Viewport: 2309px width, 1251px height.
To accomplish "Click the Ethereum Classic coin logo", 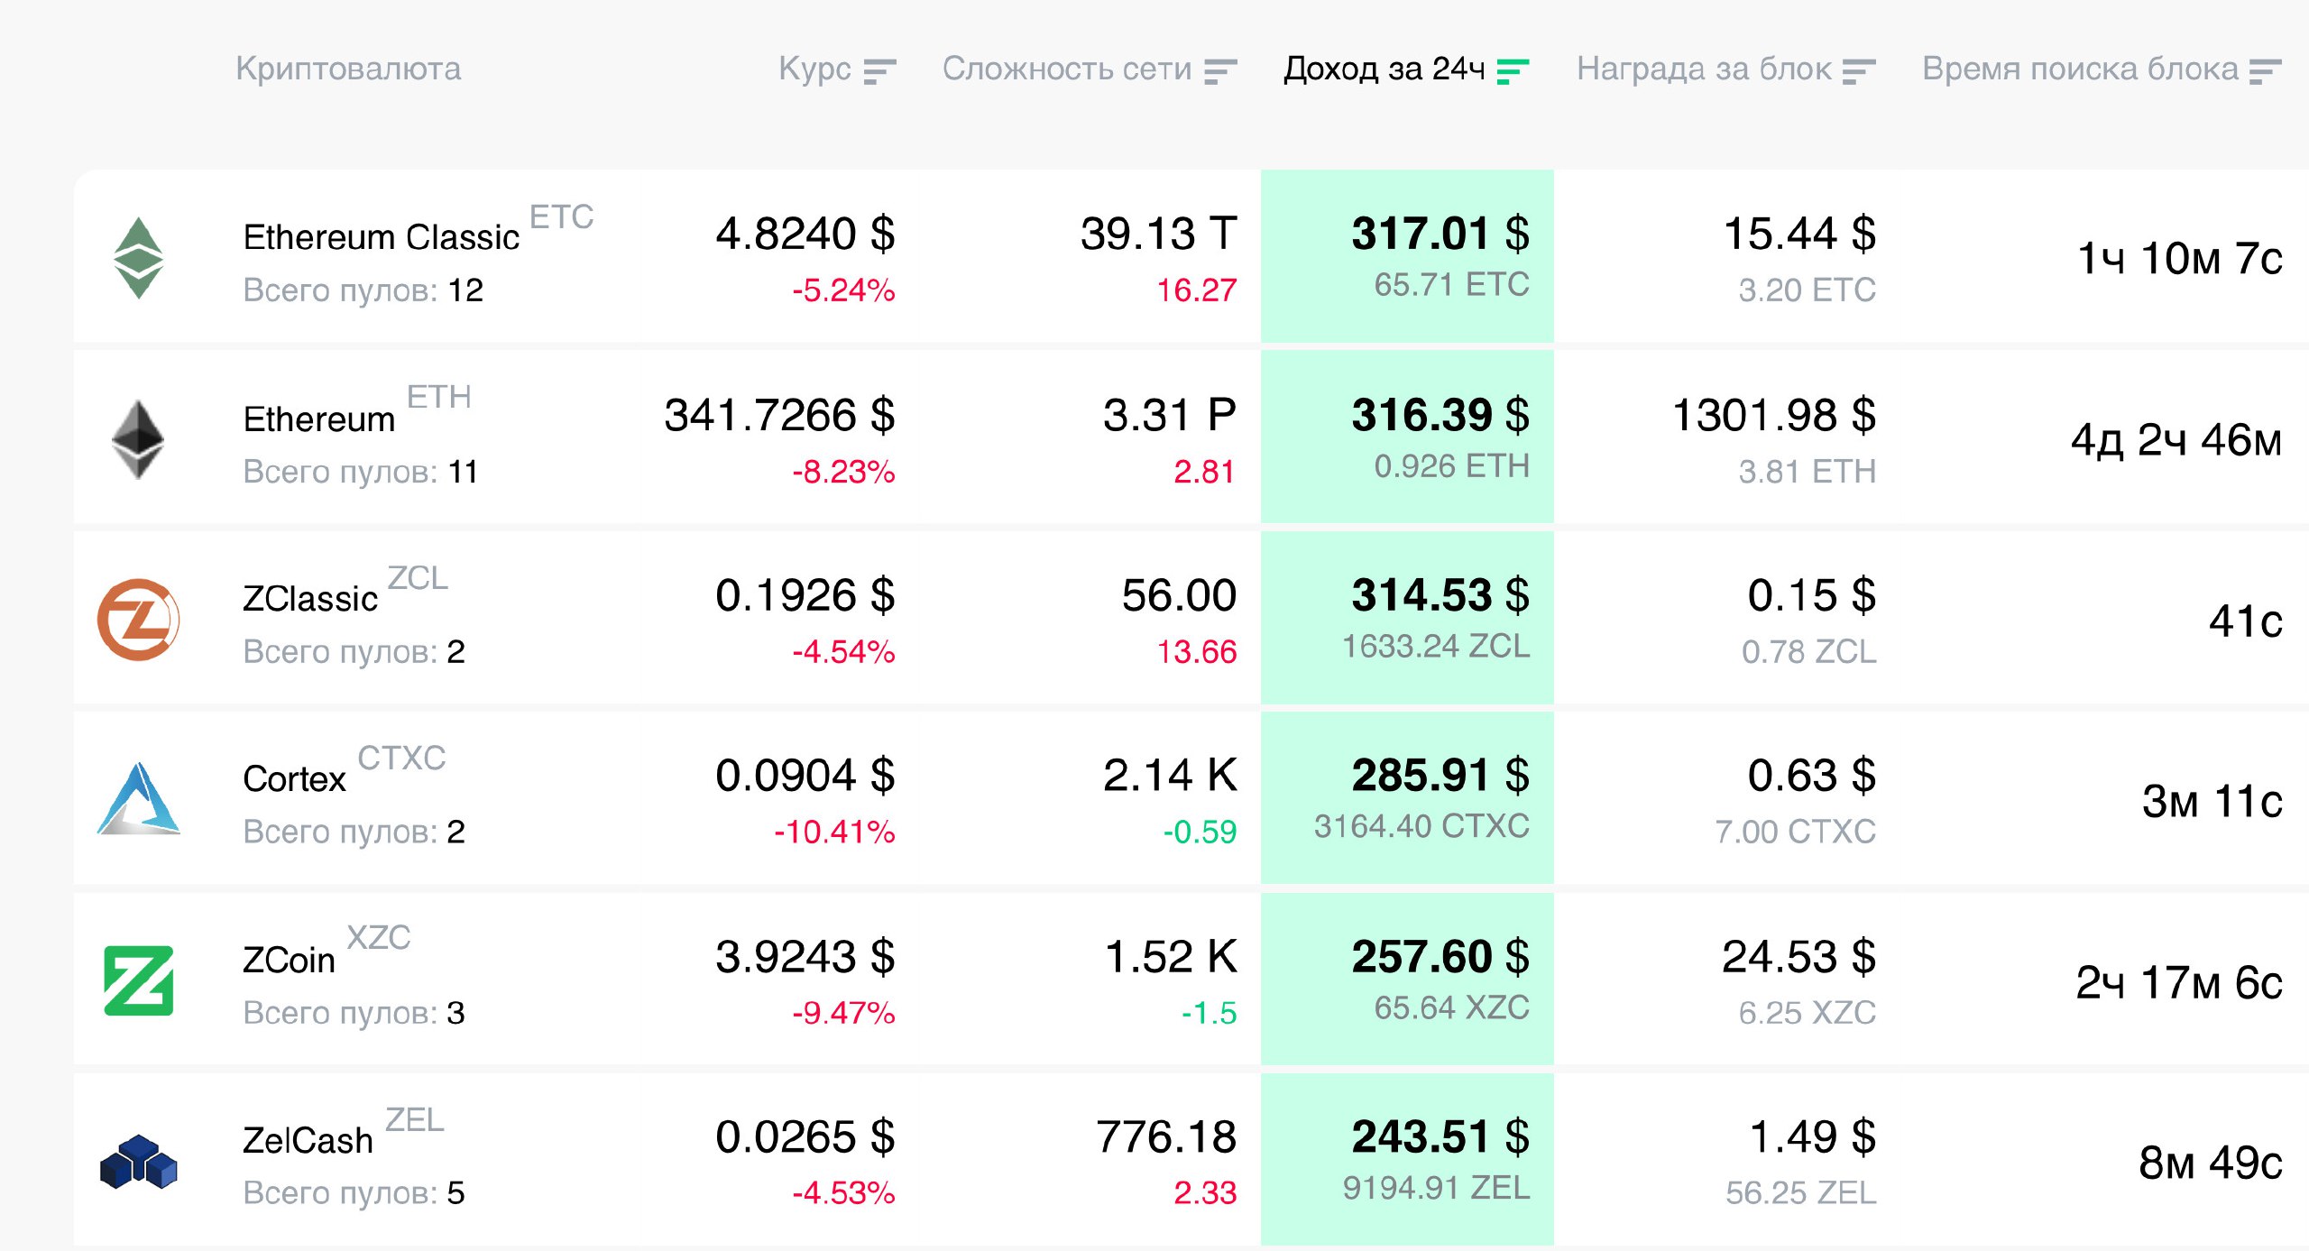I will pos(138,258).
